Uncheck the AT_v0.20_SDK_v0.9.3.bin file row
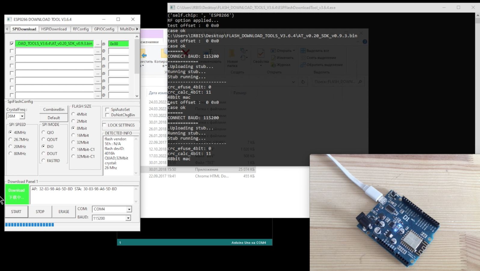Image resolution: width=480 pixels, height=271 pixels. tap(12, 44)
